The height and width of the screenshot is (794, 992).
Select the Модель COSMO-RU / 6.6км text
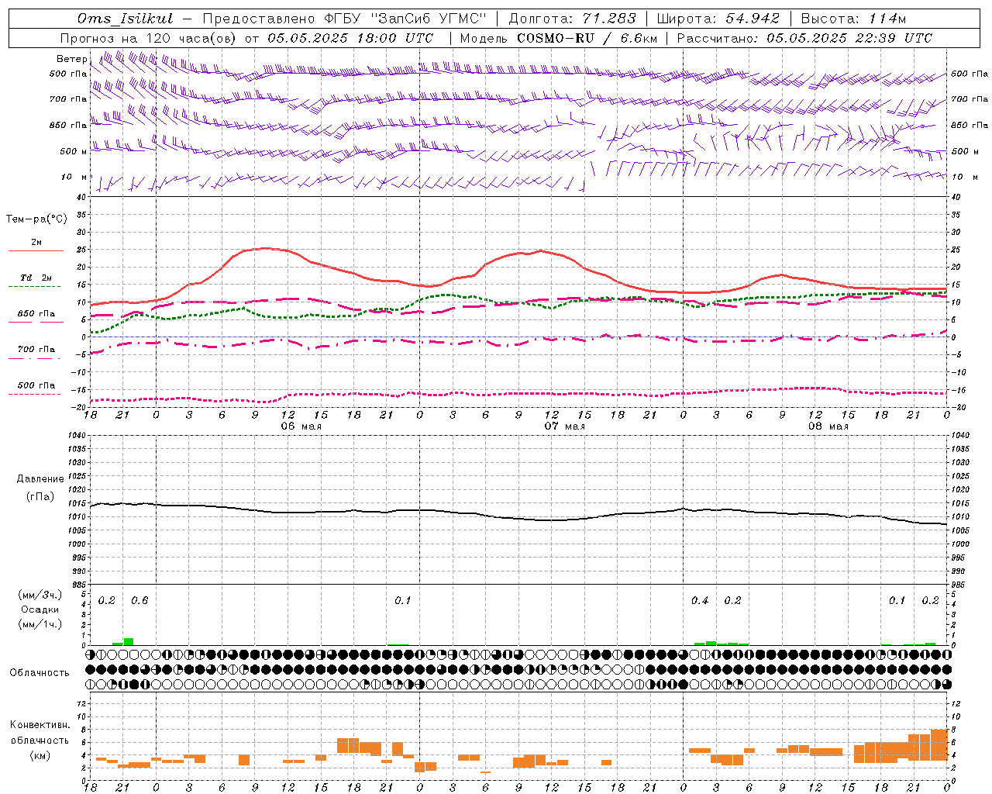coord(559,38)
